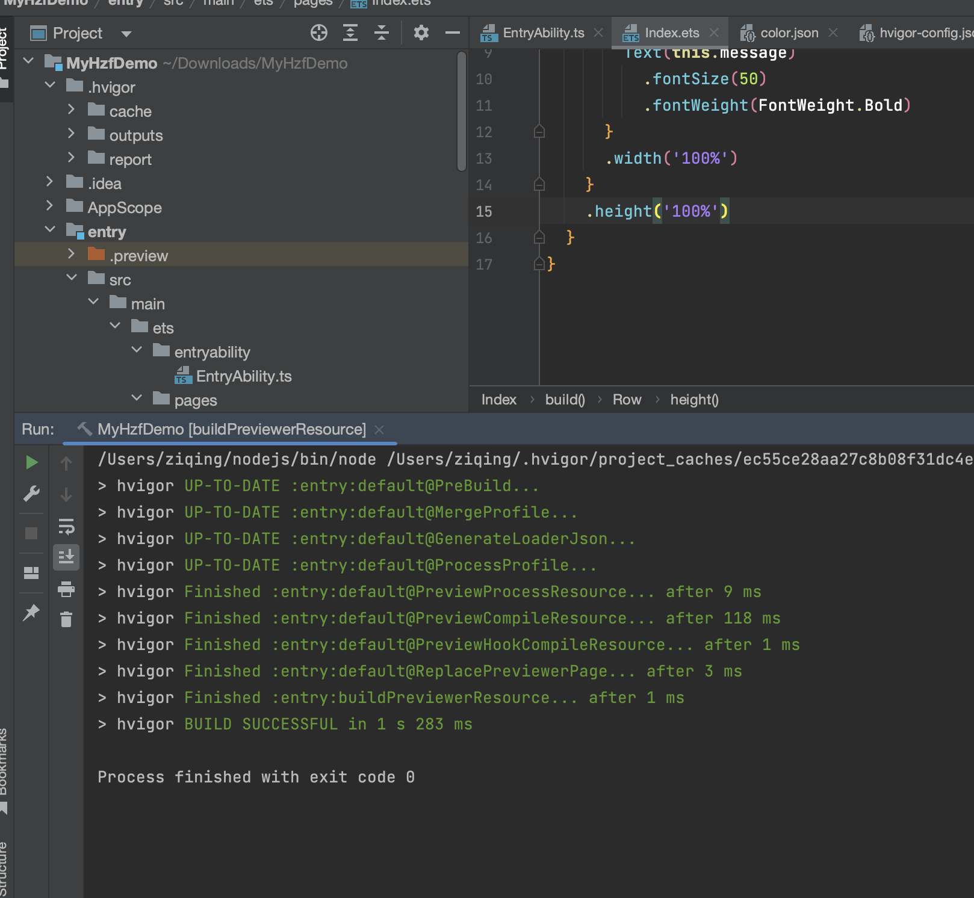The width and height of the screenshot is (974, 898).
Task: Click the green Run rerun button
Action: [x=32, y=462]
